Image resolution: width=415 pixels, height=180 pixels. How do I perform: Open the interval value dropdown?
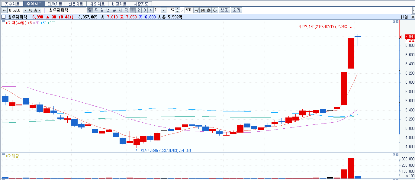pos(164,10)
